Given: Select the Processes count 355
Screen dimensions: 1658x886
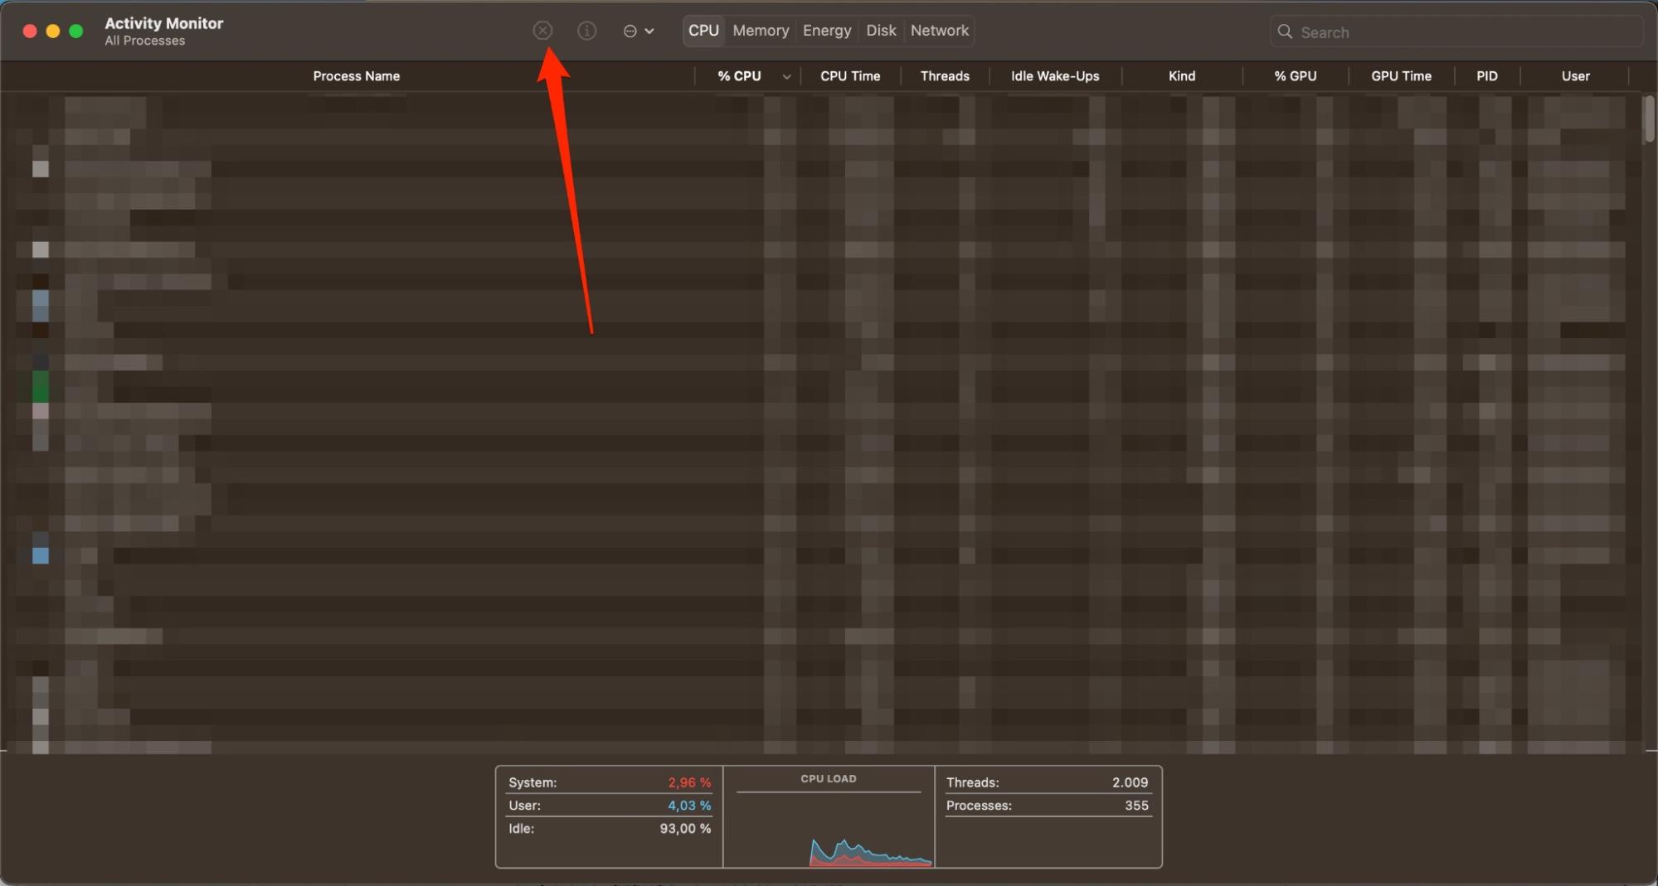Looking at the screenshot, I should point(1136,806).
